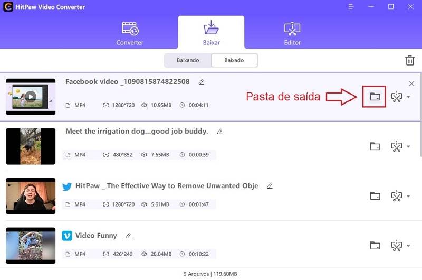Click the 7.65MB file size value
Image resolution: width=422 pixels, height=280 pixels.
click(160, 155)
